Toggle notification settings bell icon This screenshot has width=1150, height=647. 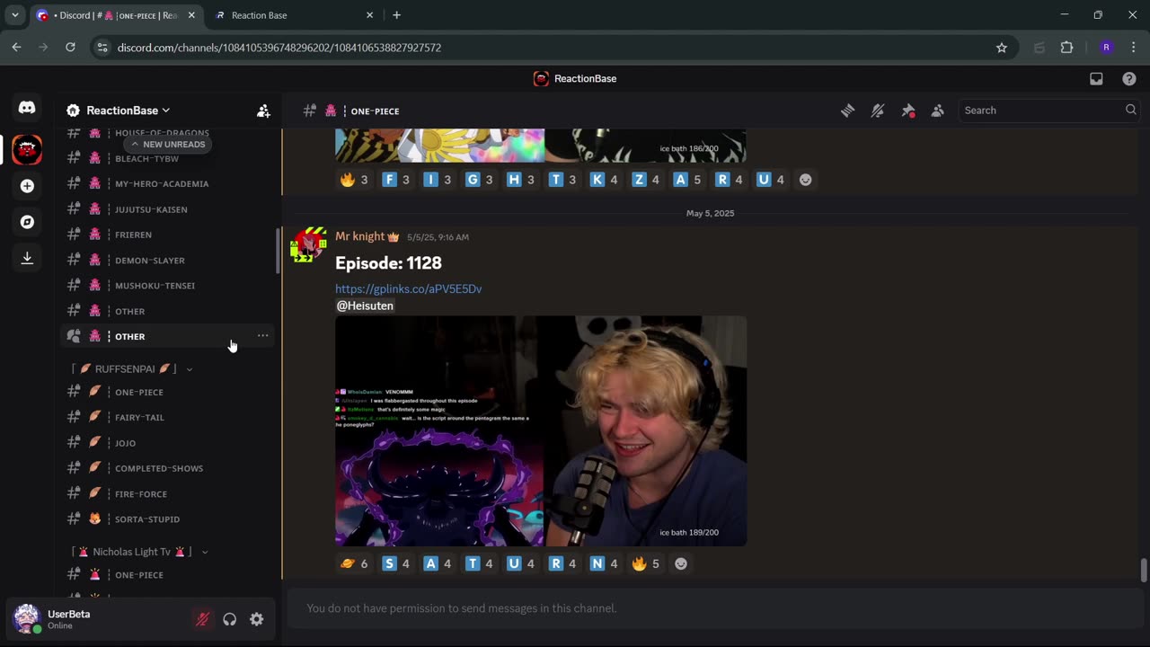[x=878, y=111]
